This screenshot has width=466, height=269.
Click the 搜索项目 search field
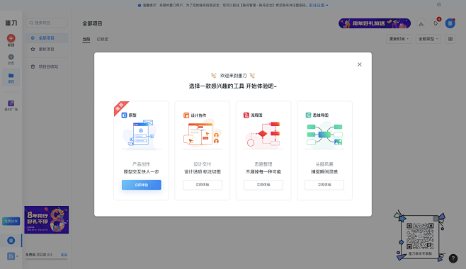tap(47, 23)
